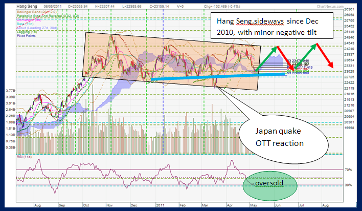Screen dimensions: 362x211
Task: Click the 24240 price axis label
Action: point(349,49)
